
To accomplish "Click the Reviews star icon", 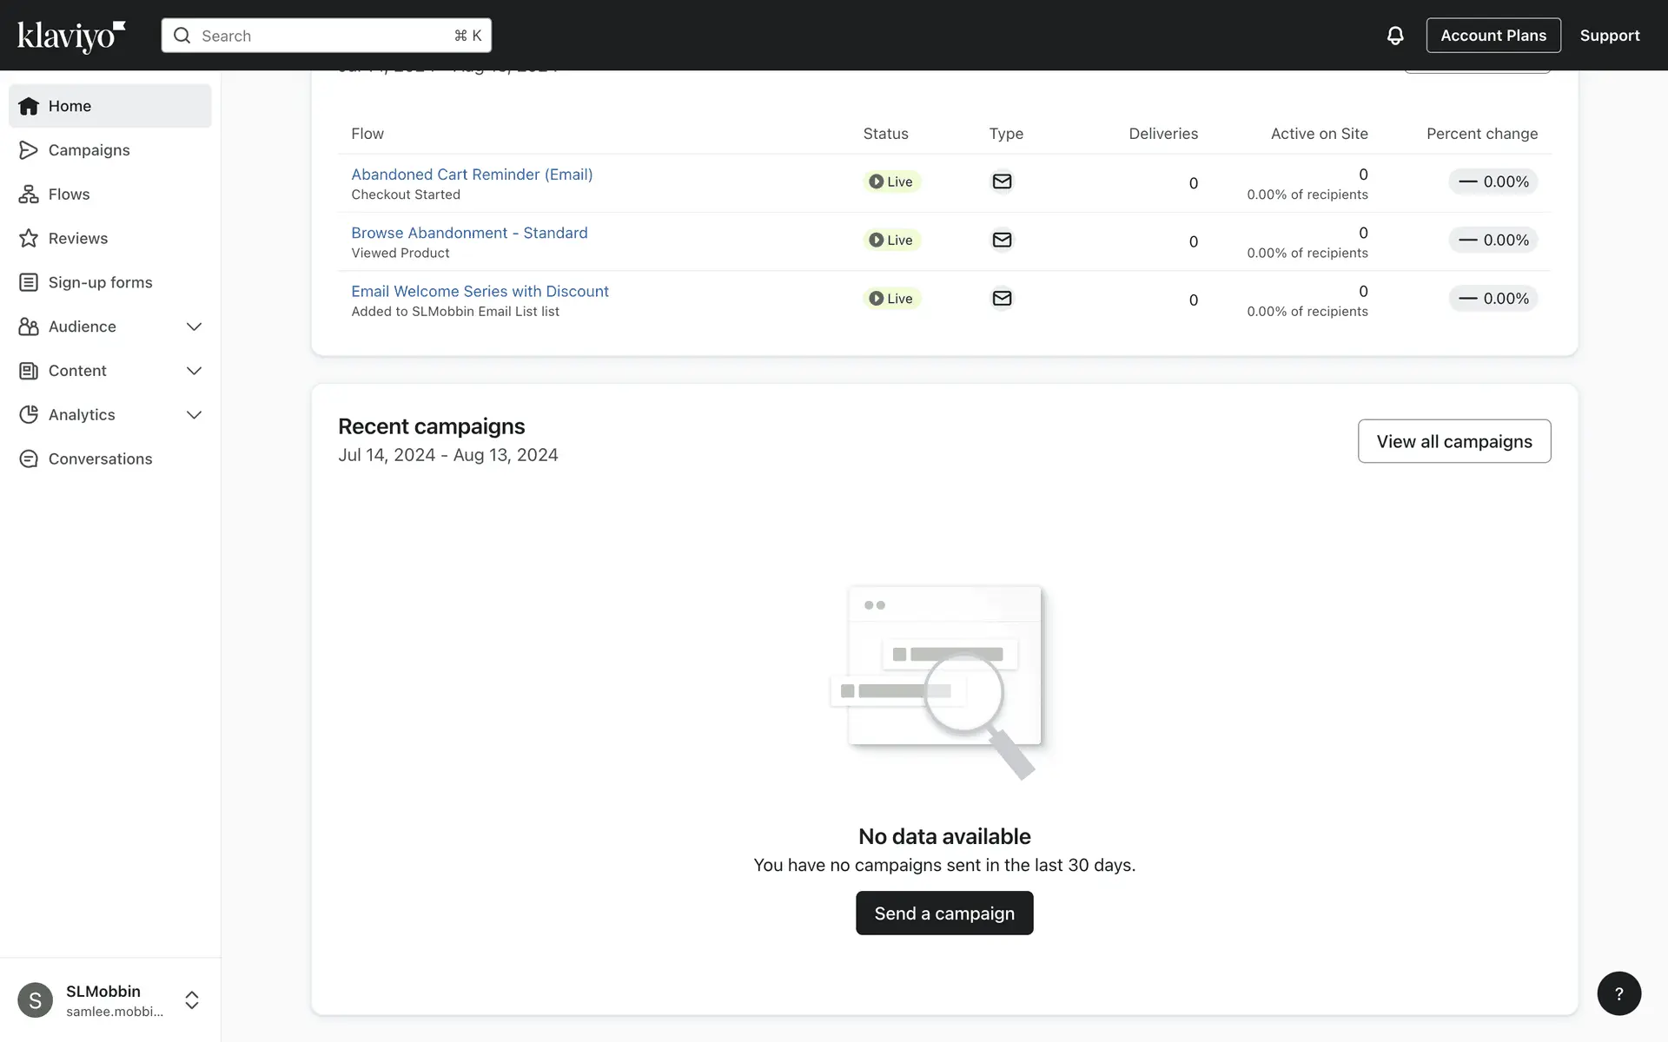I will [29, 239].
